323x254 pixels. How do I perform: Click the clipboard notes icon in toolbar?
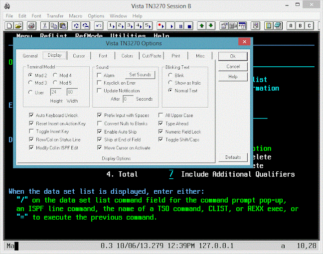pos(269,26)
